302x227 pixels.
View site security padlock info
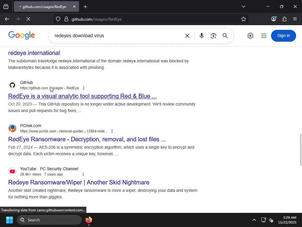click(x=66, y=19)
